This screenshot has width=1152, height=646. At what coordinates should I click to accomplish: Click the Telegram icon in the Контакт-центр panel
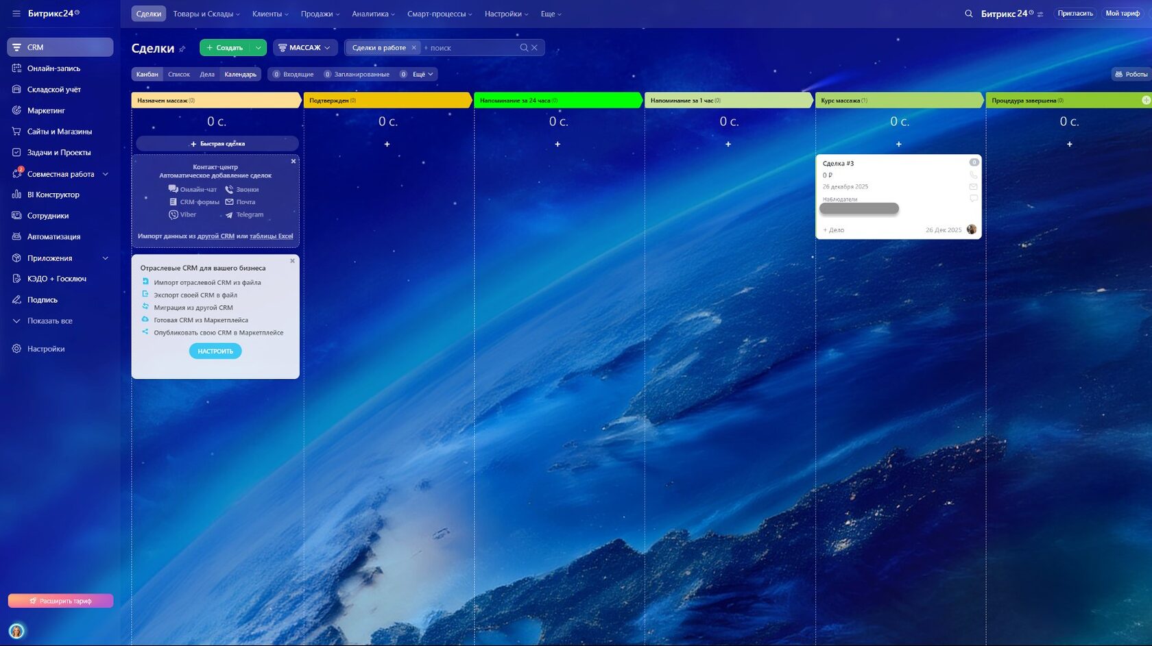[x=229, y=215]
